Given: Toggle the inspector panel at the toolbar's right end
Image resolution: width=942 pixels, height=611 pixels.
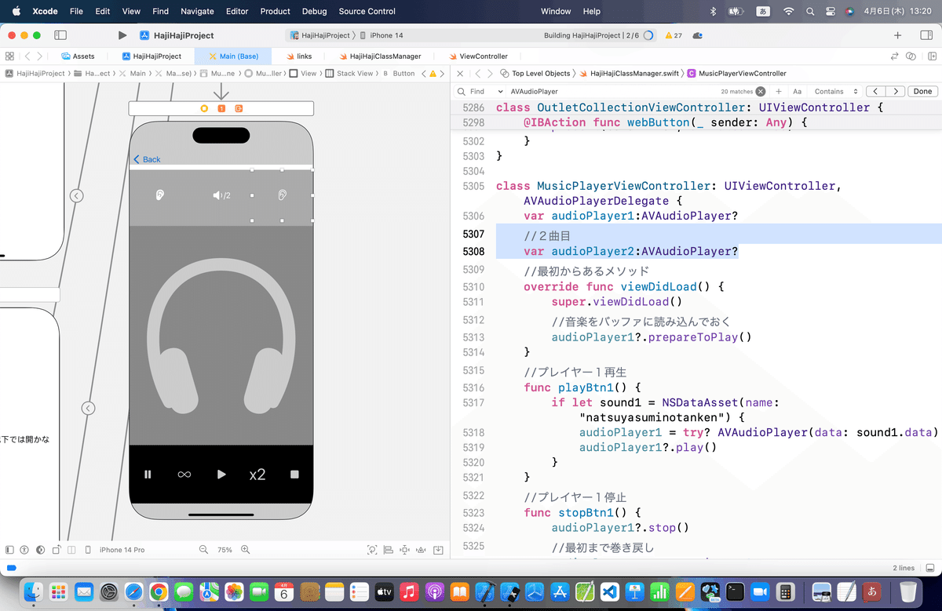Looking at the screenshot, I should (926, 35).
